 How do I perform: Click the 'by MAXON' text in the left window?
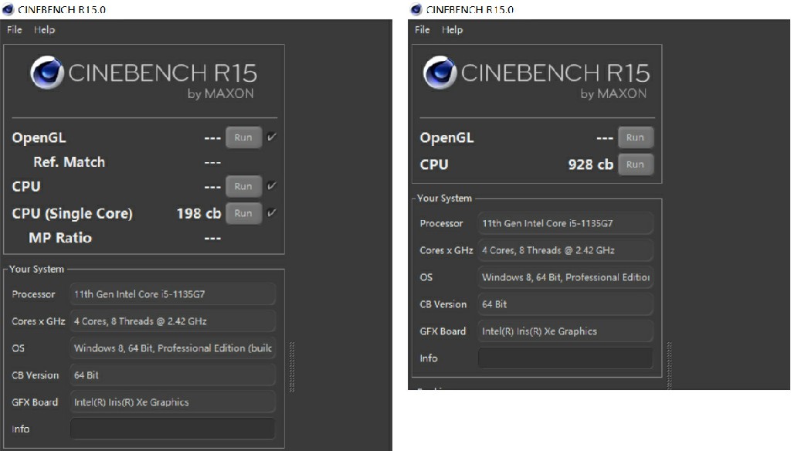click(220, 93)
